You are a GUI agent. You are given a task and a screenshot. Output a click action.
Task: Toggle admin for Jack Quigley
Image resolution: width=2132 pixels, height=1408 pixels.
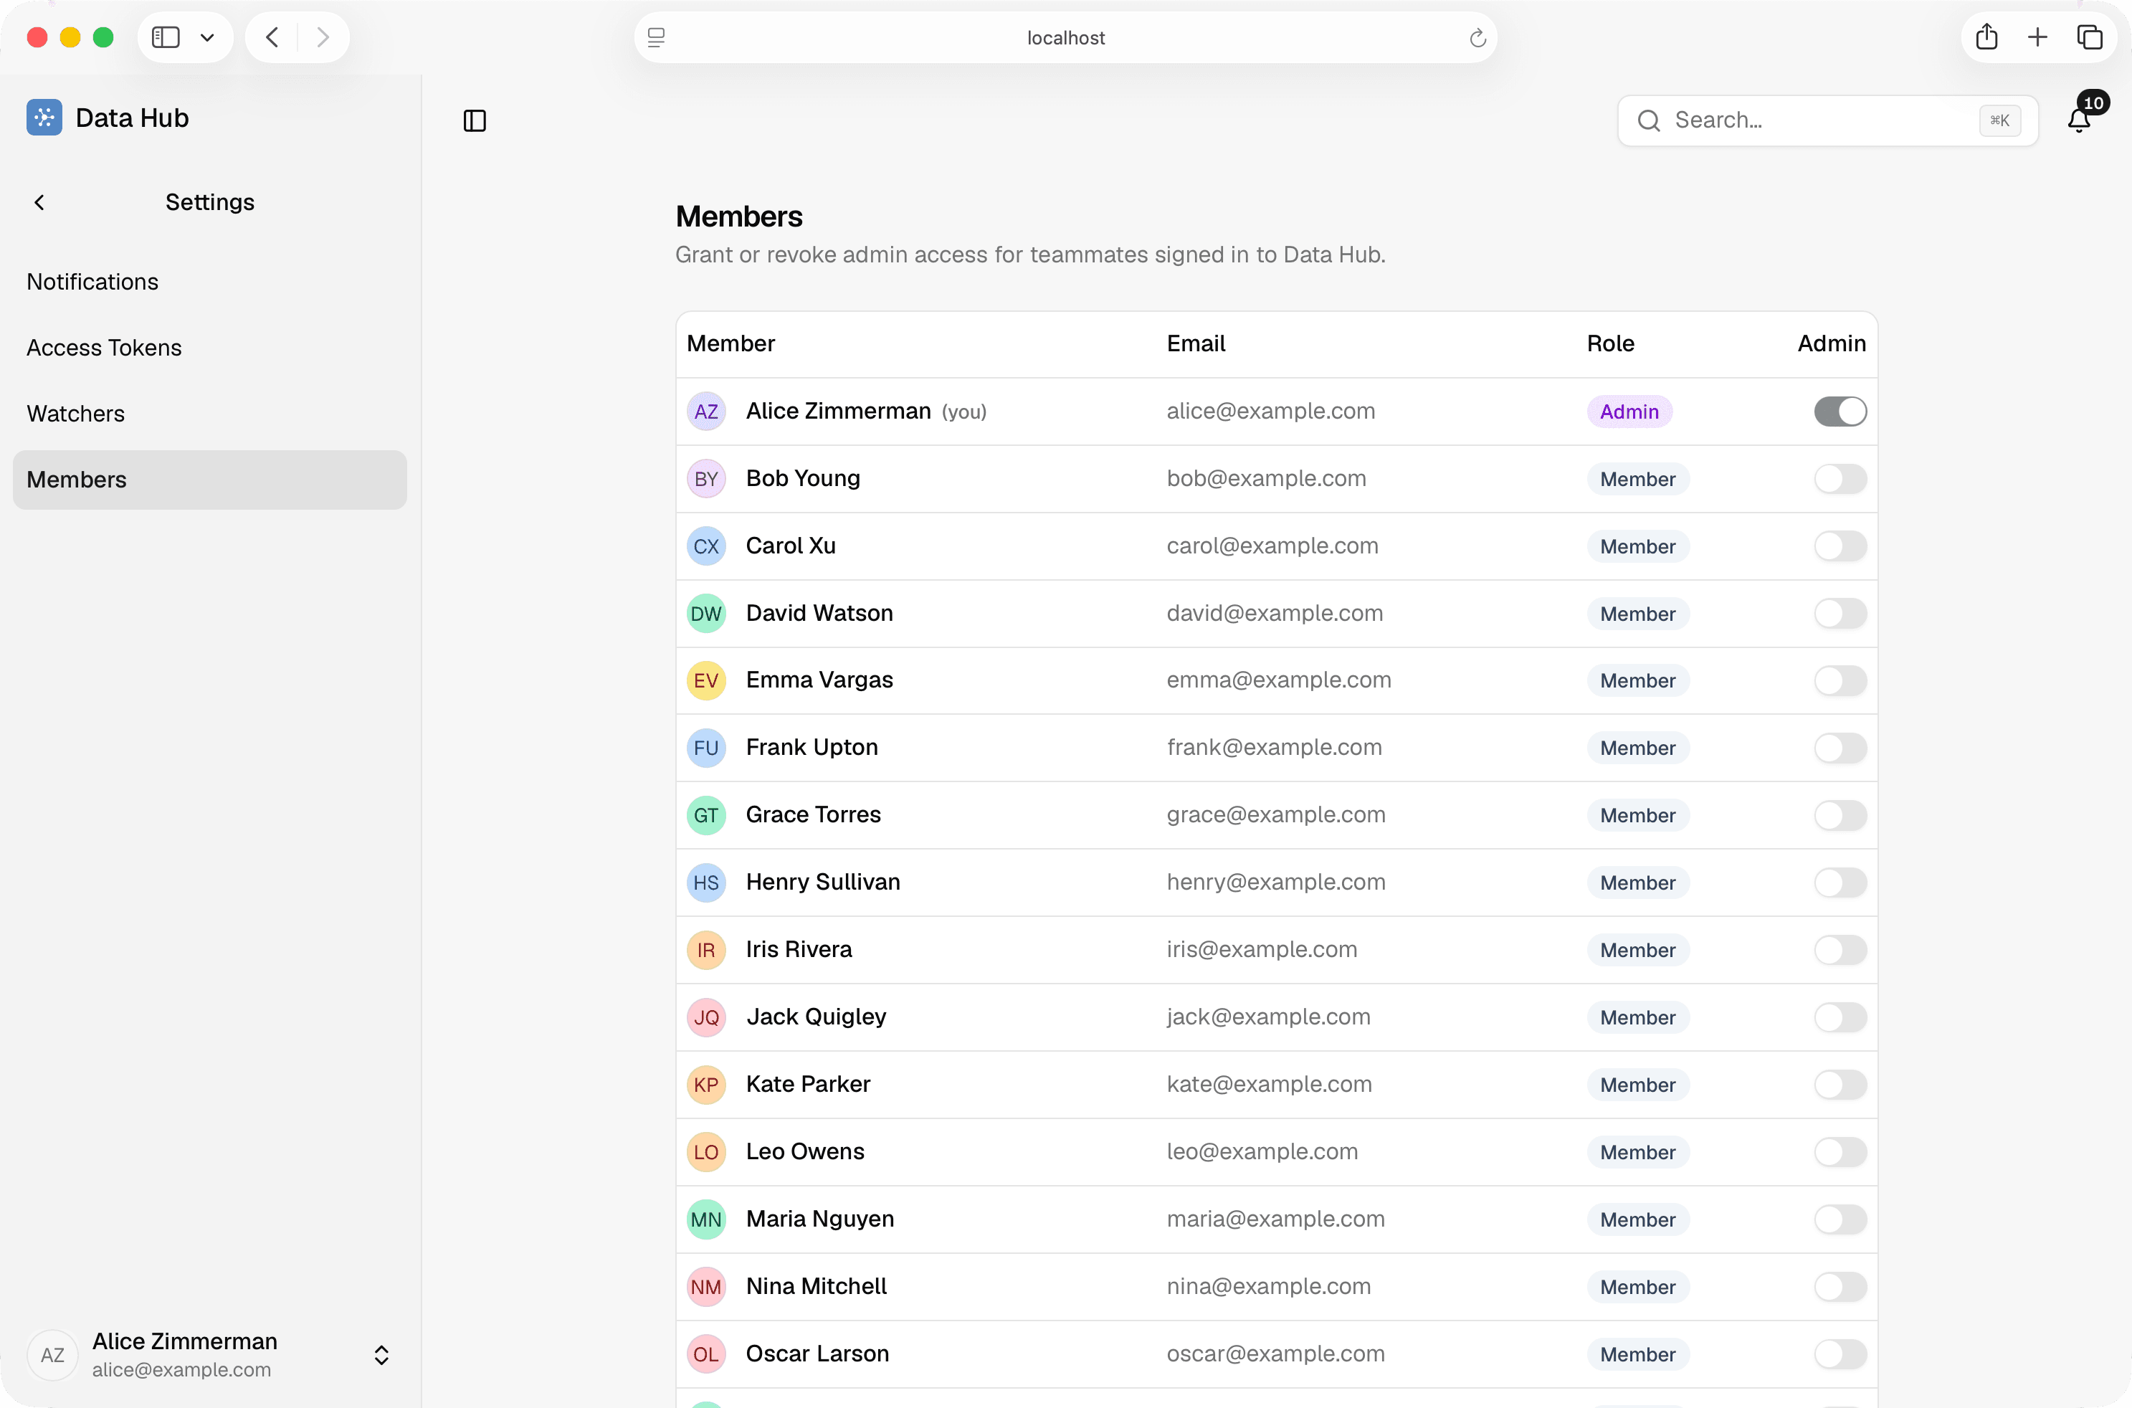[x=1840, y=1017]
